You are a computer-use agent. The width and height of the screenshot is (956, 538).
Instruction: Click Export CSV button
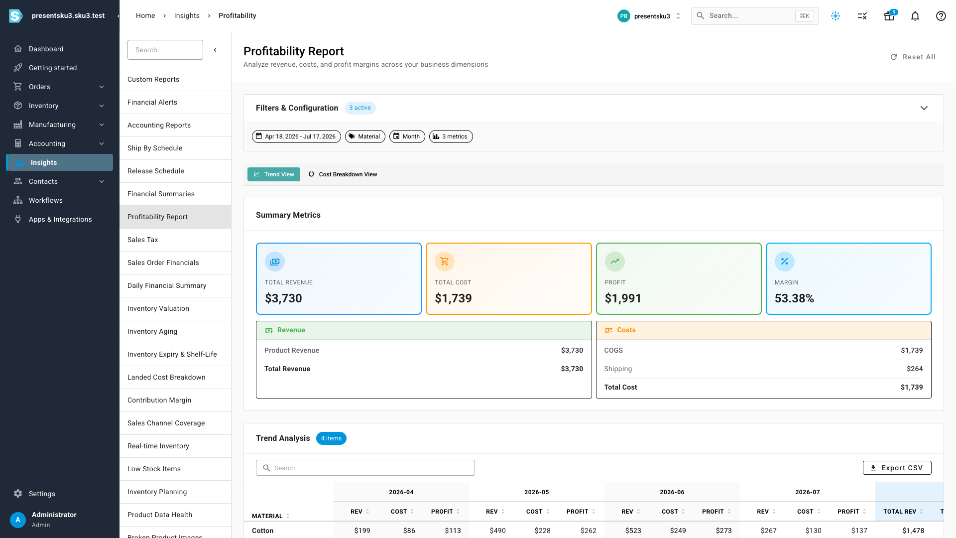click(x=897, y=468)
